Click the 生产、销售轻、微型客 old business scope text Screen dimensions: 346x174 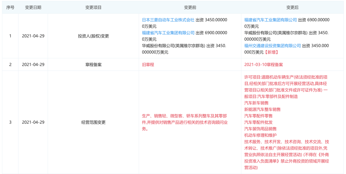click(185, 122)
